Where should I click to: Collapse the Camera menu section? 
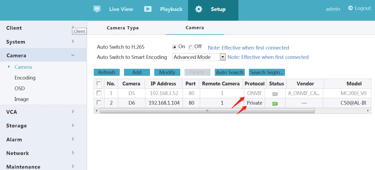click(x=43, y=55)
